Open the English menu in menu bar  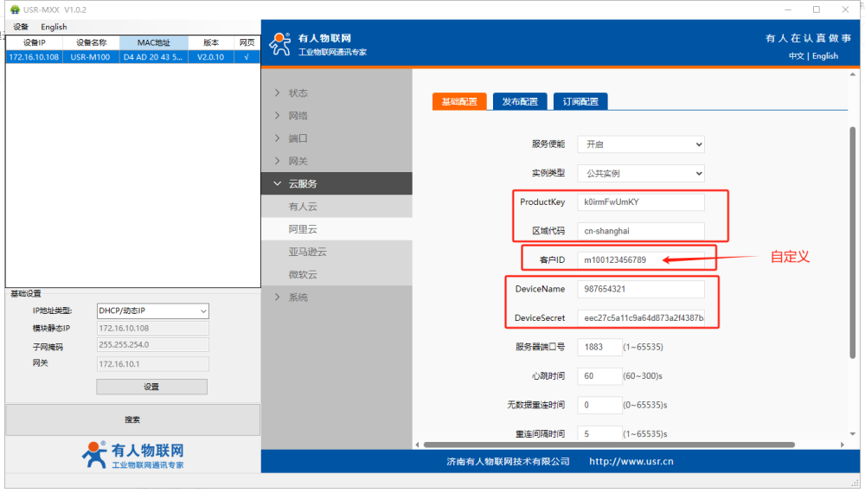point(54,27)
